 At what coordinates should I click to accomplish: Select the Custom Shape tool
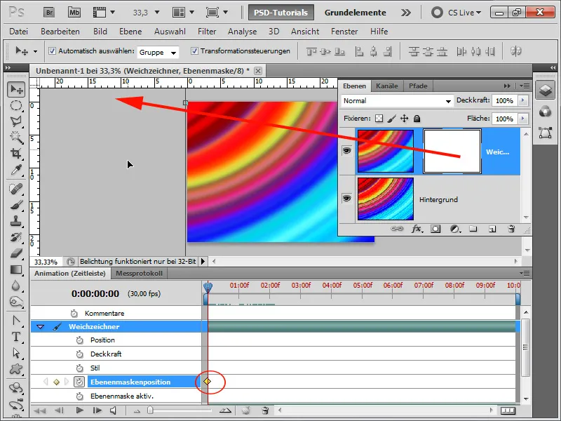[16, 369]
